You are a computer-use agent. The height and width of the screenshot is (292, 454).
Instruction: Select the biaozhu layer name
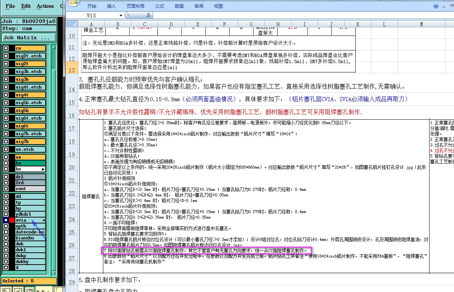tap(30, 238)
